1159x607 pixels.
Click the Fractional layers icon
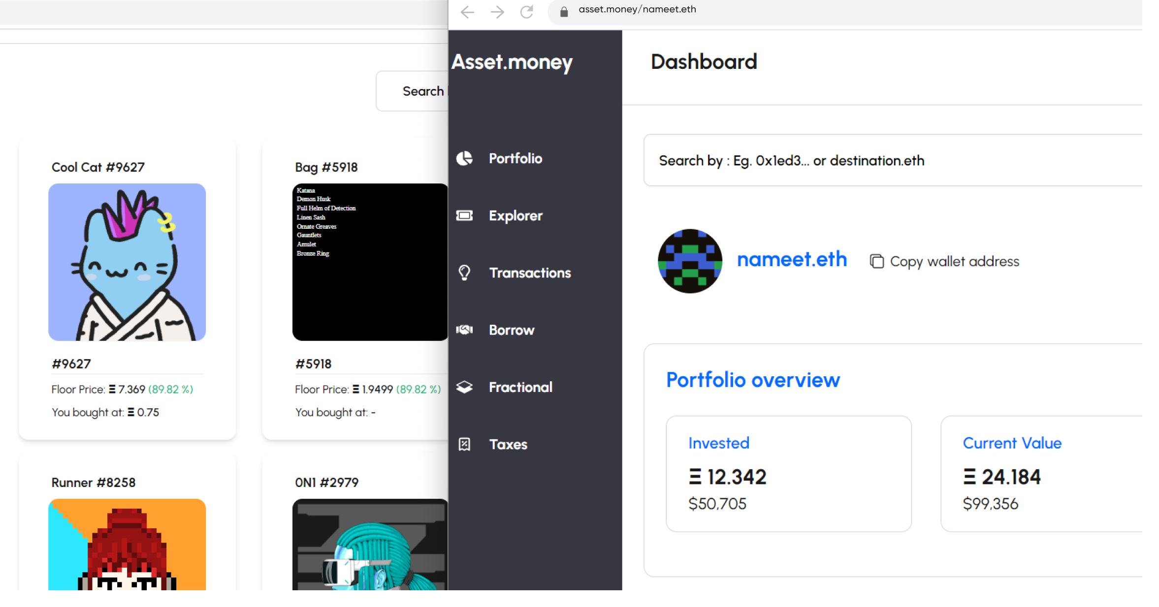pyautogui.click(x=464, y=387)
